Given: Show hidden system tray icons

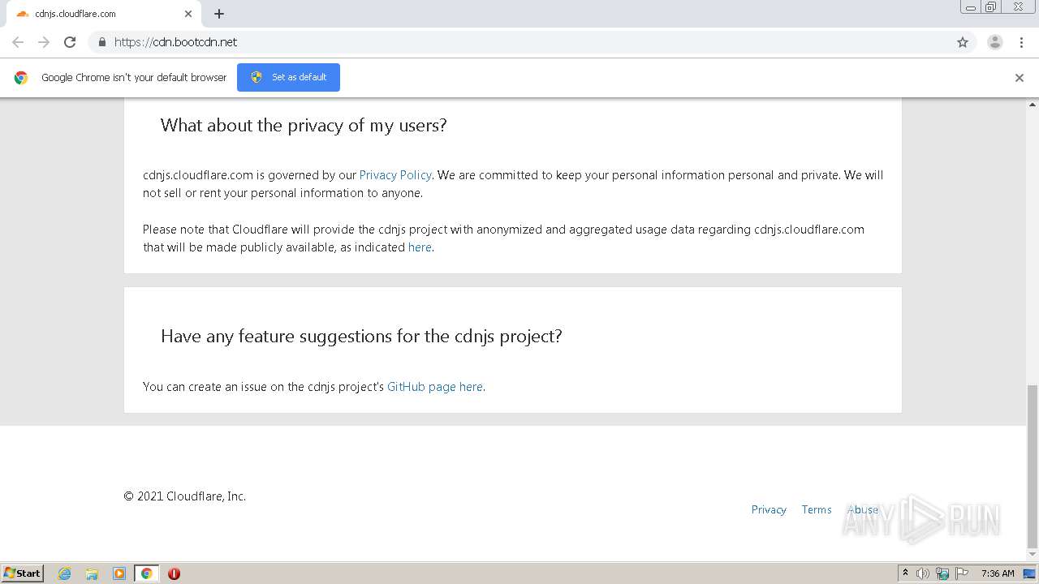Looking at the screenshot, I should click(905, 573).
